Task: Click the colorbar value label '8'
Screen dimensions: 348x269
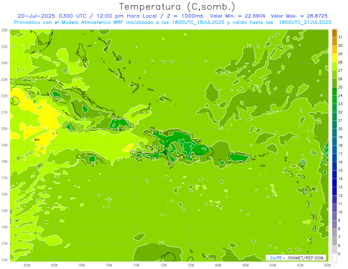Action: pos(340,229)
